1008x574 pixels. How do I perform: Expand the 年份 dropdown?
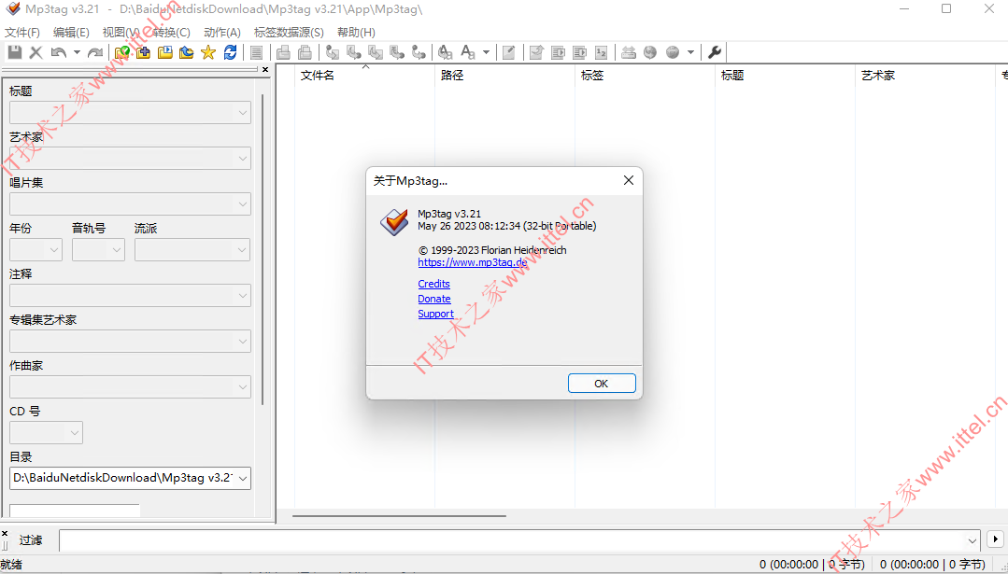pos(54,250)
